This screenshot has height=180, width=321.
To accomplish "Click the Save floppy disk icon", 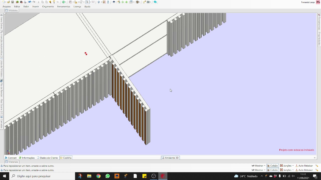I will pos(13,2).
